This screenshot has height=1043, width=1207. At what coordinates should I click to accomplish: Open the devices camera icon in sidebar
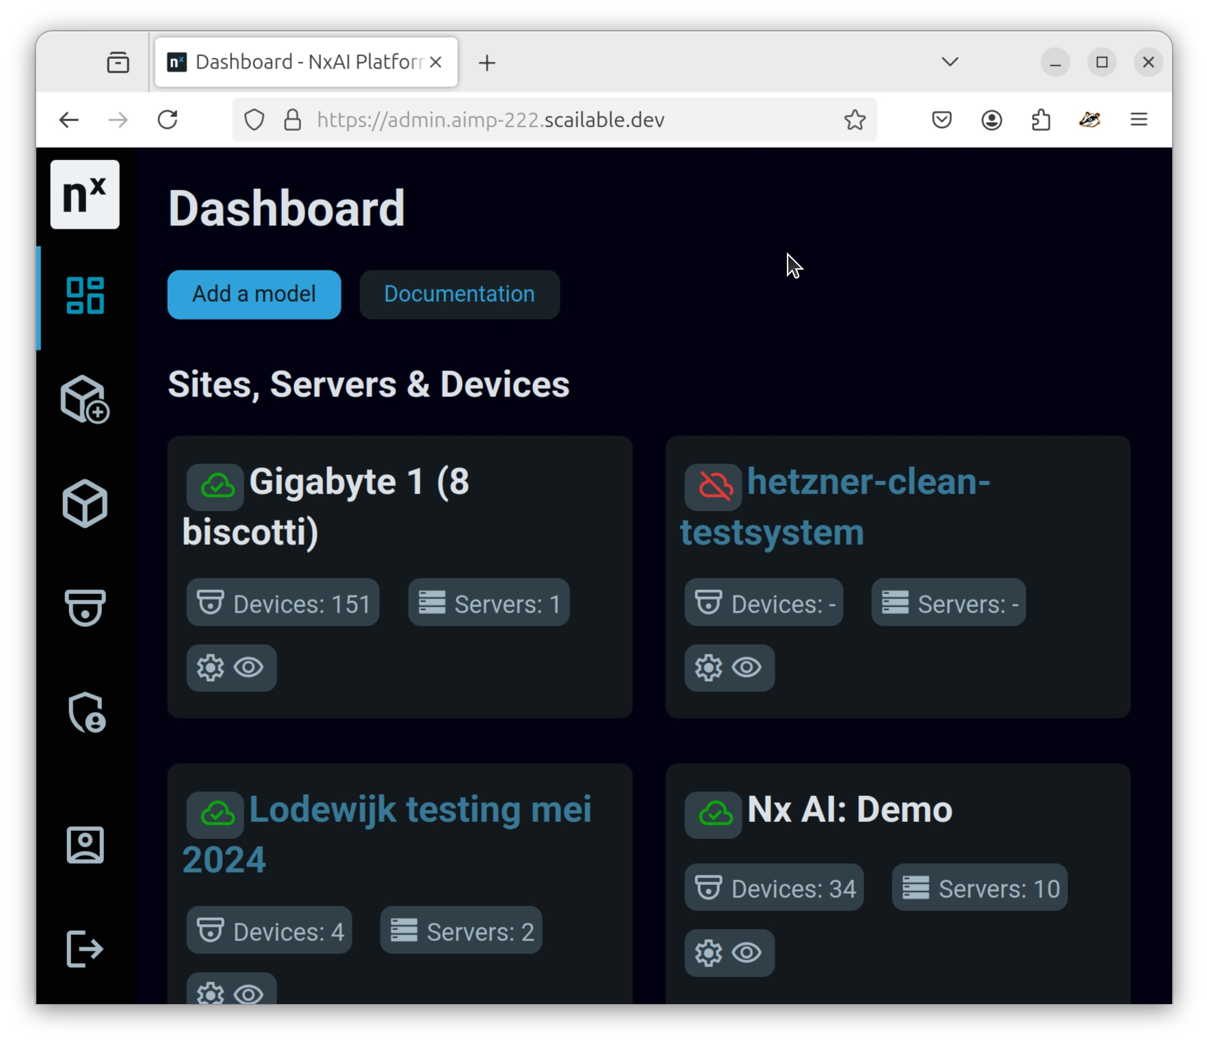[x=85, y=608]
